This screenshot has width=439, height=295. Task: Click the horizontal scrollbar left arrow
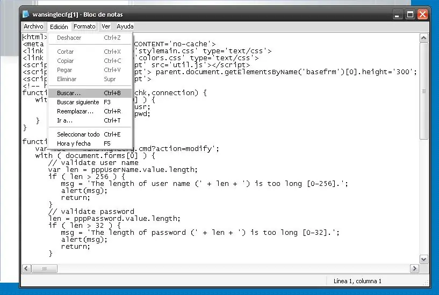click(x=26, y=269)
